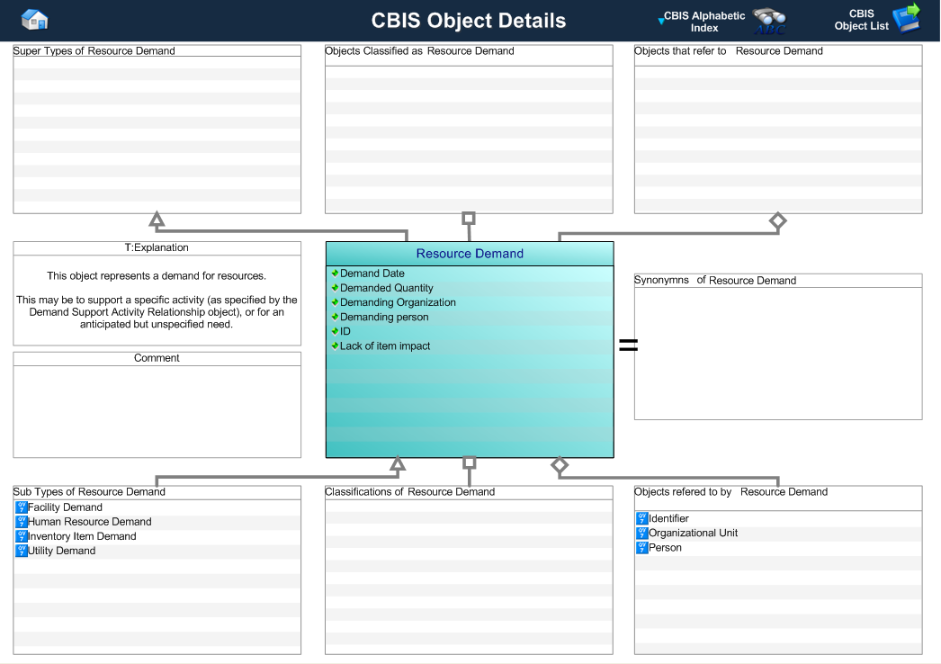Click the home icon in the header

tap(35, 20)
